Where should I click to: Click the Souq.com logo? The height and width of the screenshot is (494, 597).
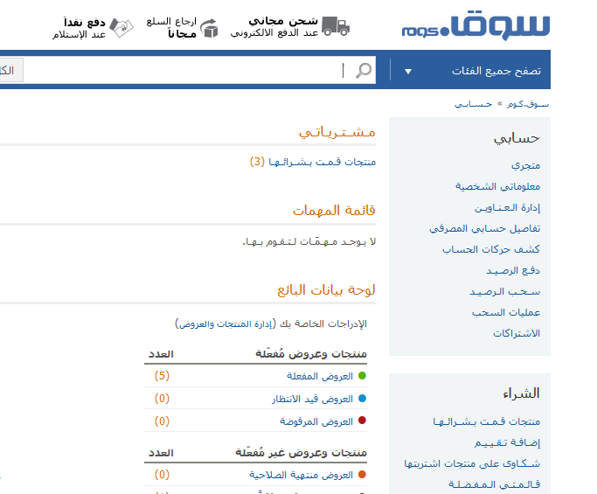(x=476, y=27)
